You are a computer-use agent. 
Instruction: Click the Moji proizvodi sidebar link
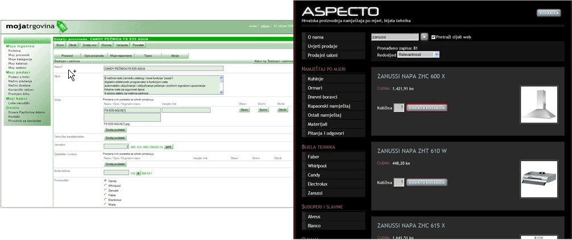click(x=19, y=54)
